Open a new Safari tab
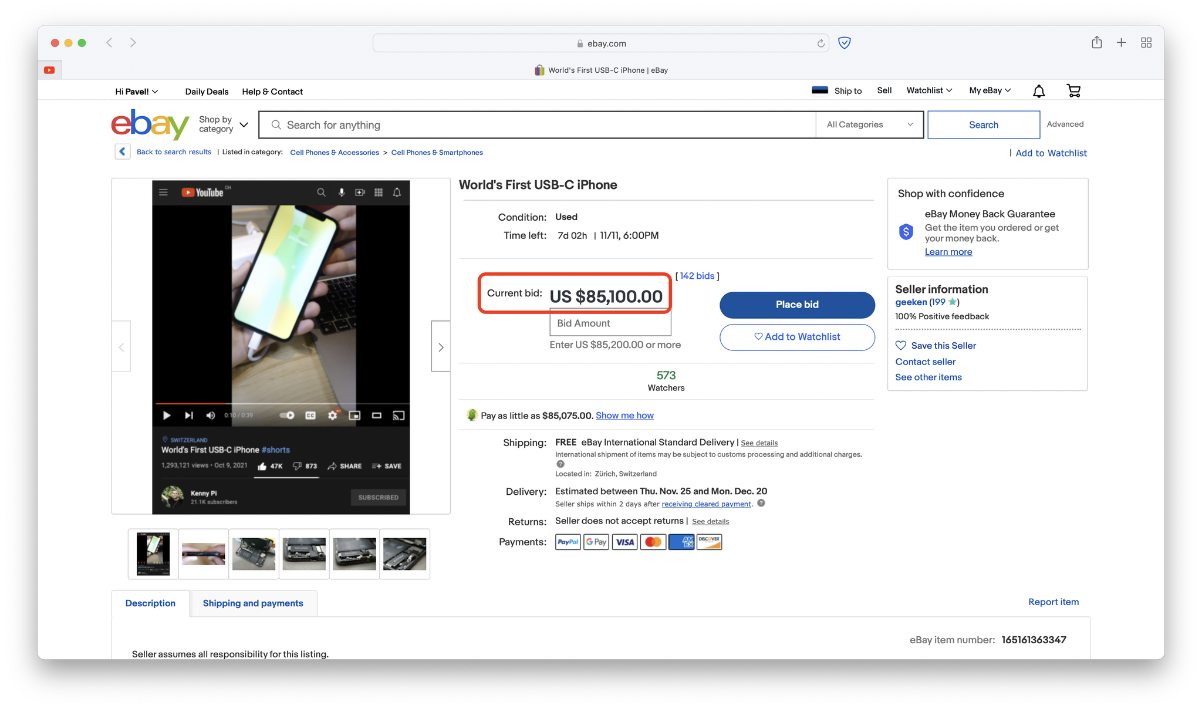Screen dimensions: 1202x709 (x=1121, y=43)
